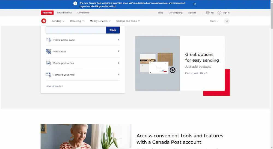The width and height of the screenshot is (273, 149).
Task: Click the Find a rate calculator icon
Action: click(48, 51)
